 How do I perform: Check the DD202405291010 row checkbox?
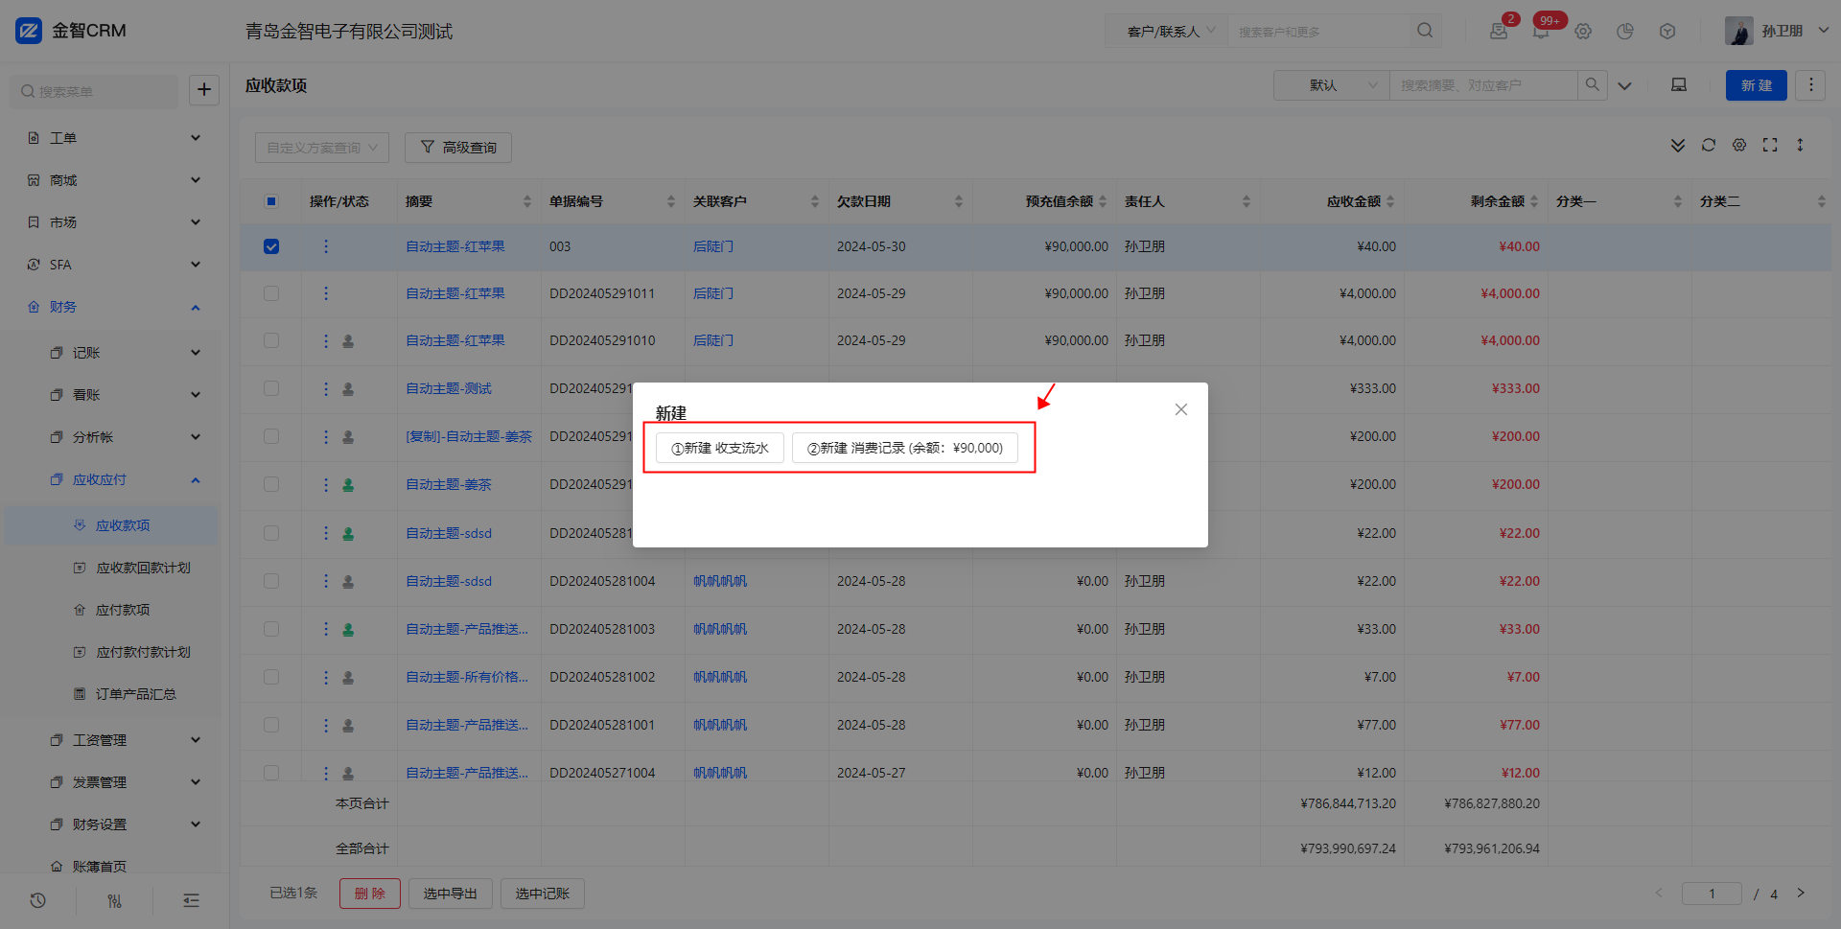tap(271, 340)
